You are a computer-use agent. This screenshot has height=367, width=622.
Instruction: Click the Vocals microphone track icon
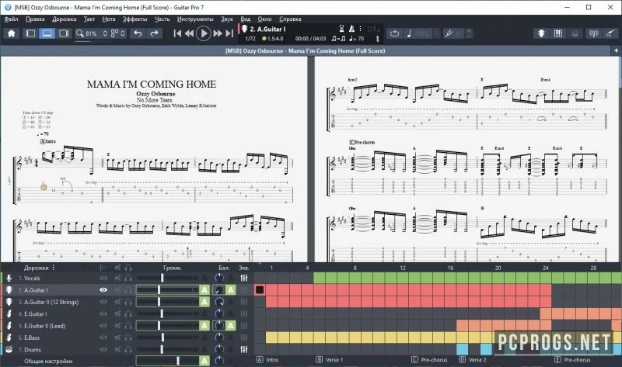9,279
